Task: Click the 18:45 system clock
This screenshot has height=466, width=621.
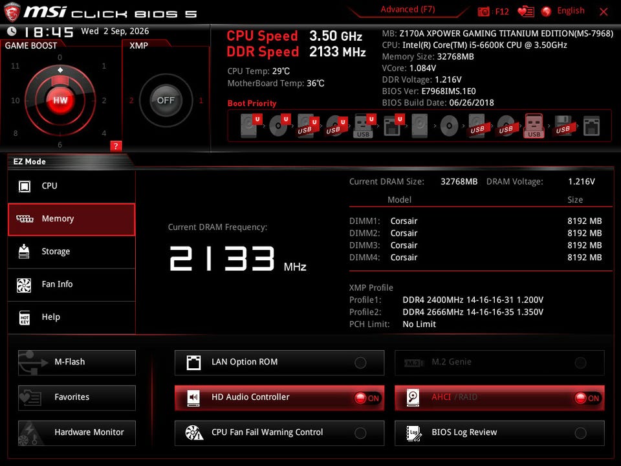Action: (49, 32)
